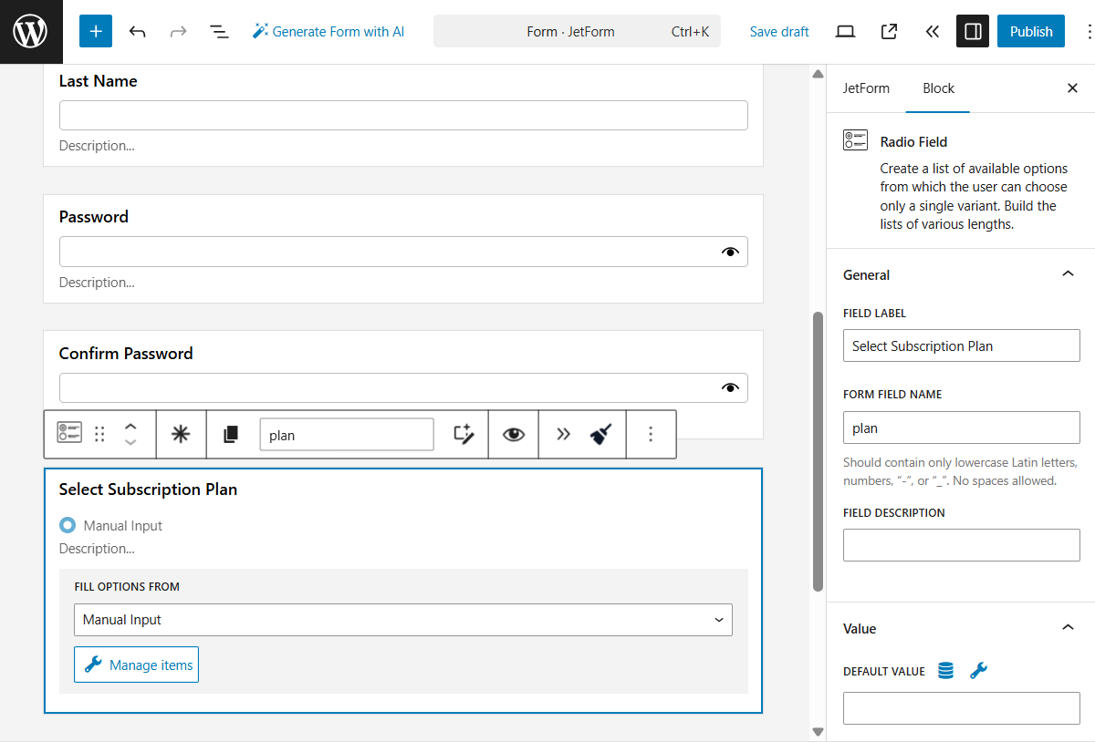1095x742 pixels.
Task: Toggle the block toolbar eye visibility icon
Action: point(514,434)
